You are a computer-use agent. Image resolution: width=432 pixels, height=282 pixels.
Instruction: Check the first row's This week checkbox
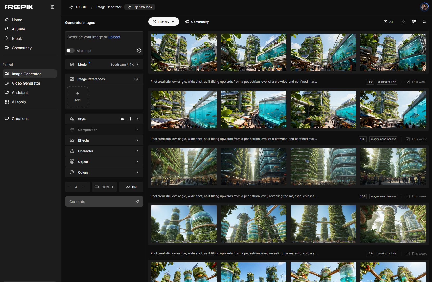pos(408,82)
